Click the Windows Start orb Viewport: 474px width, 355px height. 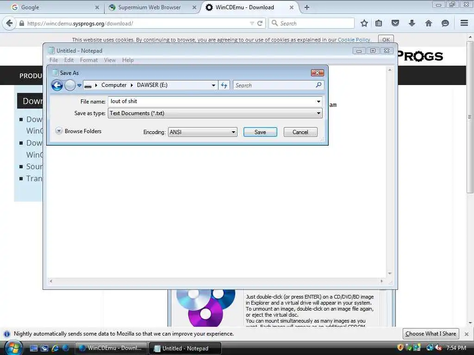(13, 348)
